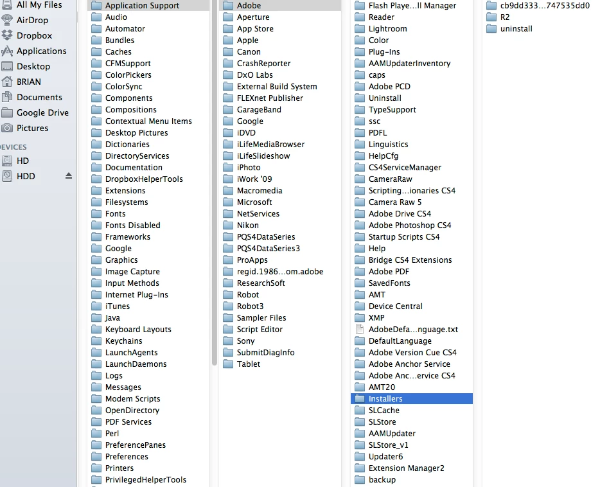Click the Adobe folder icon

228,6
